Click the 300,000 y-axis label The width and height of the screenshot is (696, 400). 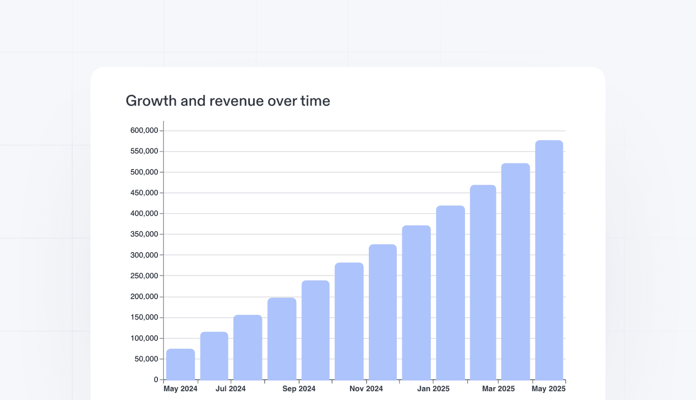click(x=144, y=255)
